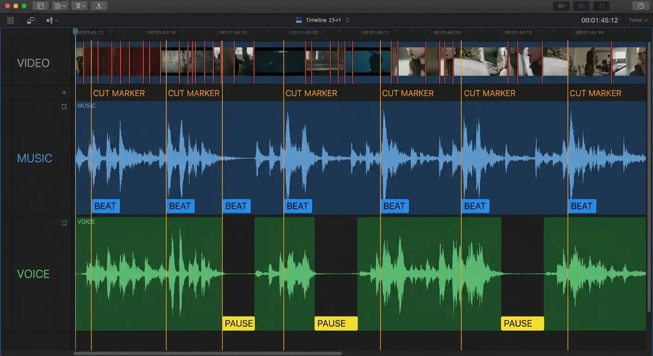Click ruler timecode 00:01:45:38
653x356 pixels.
(x=447, y=32)
